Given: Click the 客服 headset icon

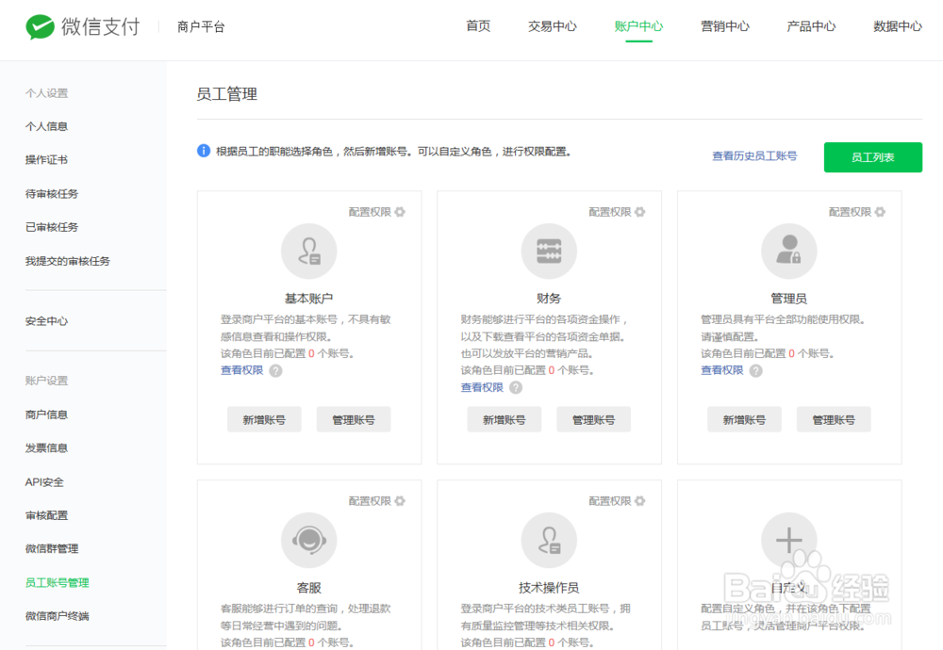Looking at the screenshot, I should pos(308,540).
